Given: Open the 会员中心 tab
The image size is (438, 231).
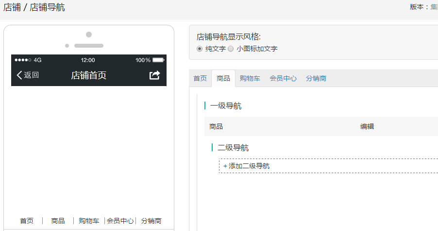Looking at the screenshot, I should [x=283, y=78].
